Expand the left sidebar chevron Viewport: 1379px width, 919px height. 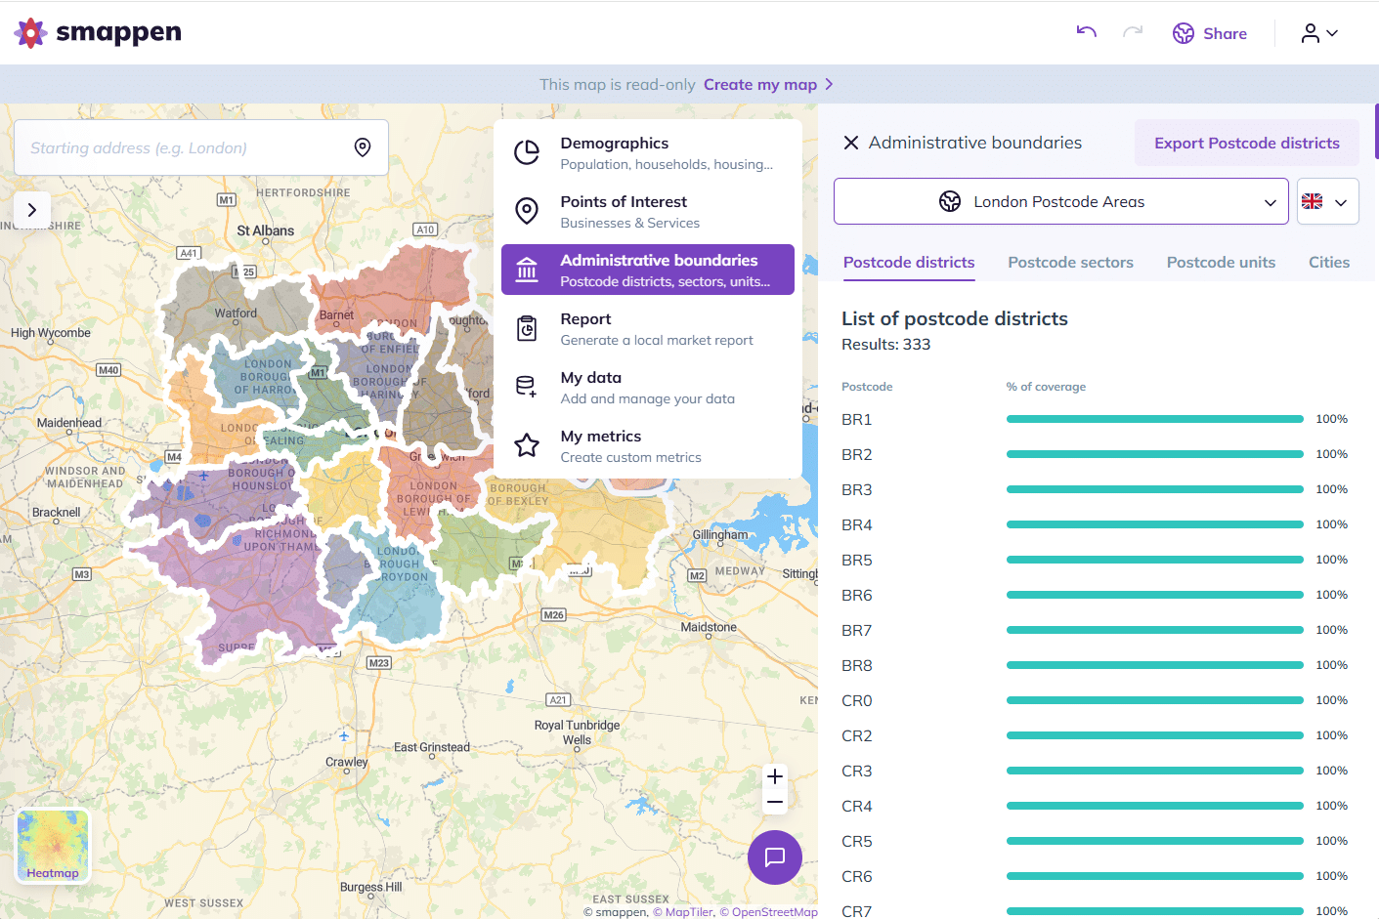[x=32, y=210]
